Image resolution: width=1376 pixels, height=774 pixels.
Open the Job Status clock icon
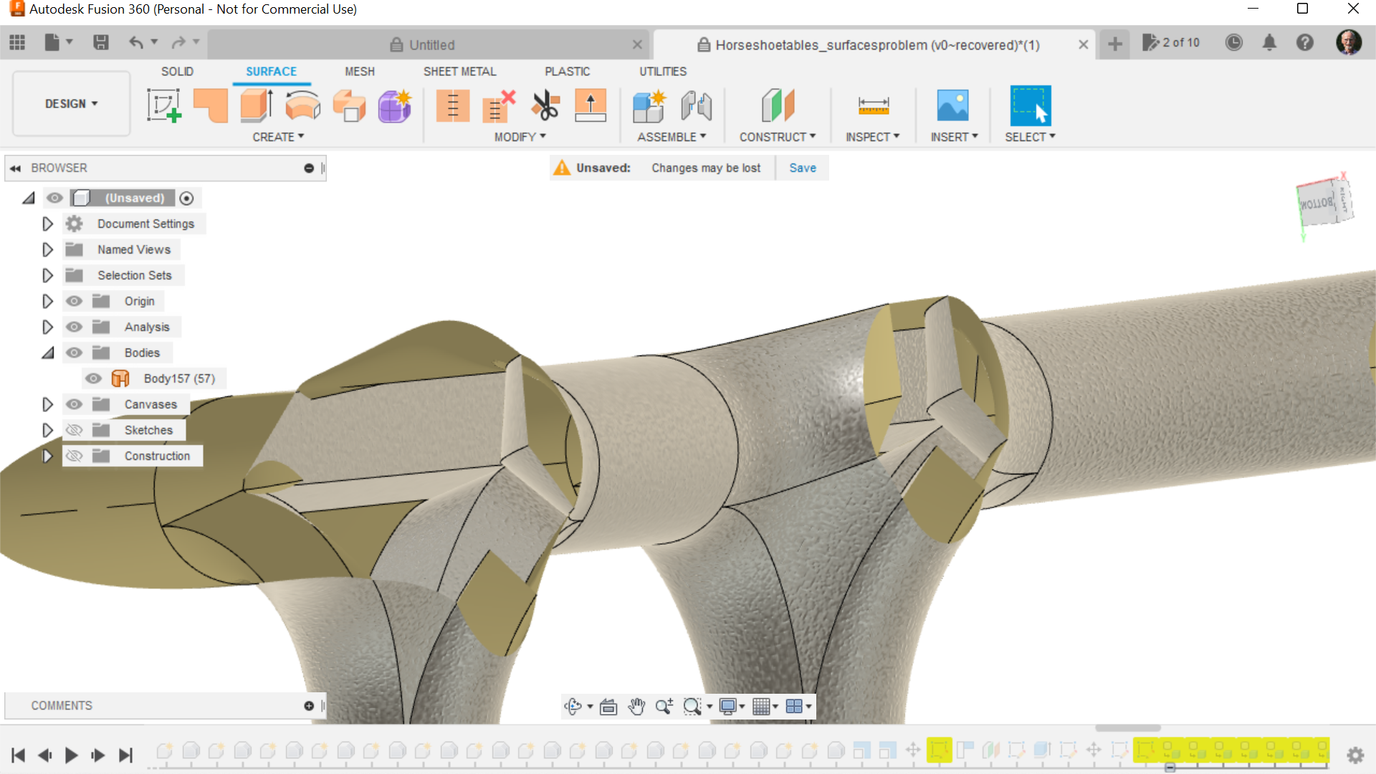click(1233, 43)
